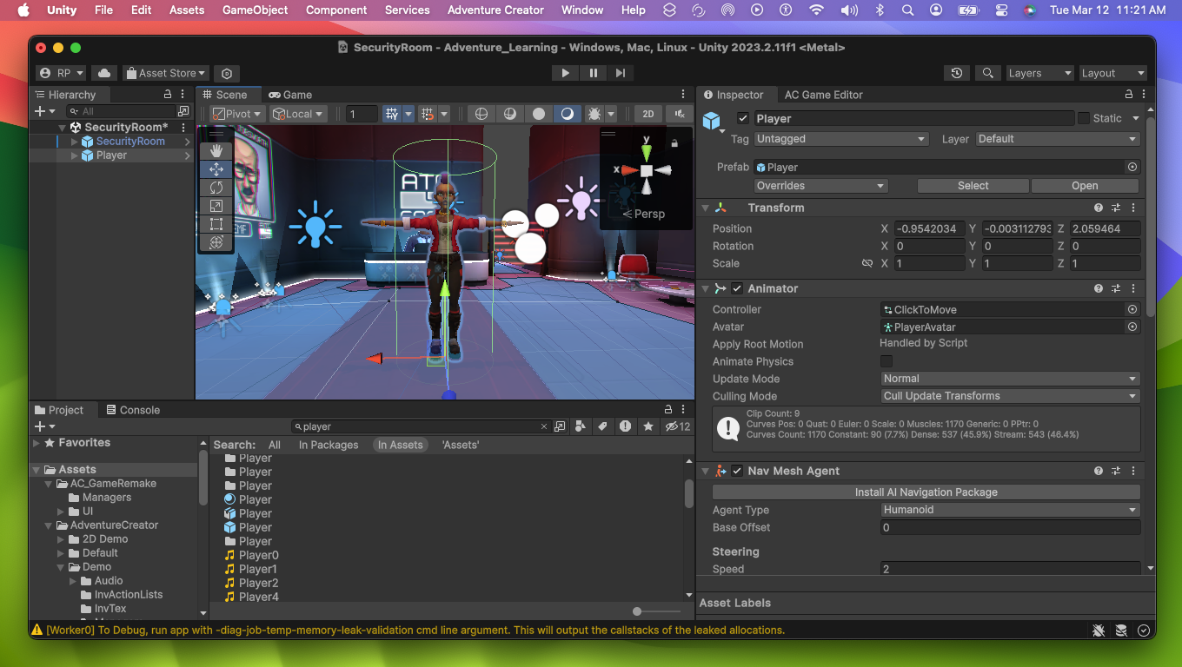The width and height of the screenshot is (1182, 667).
Task: Activate the Rect Transform tool
Action: coord(217,223)
